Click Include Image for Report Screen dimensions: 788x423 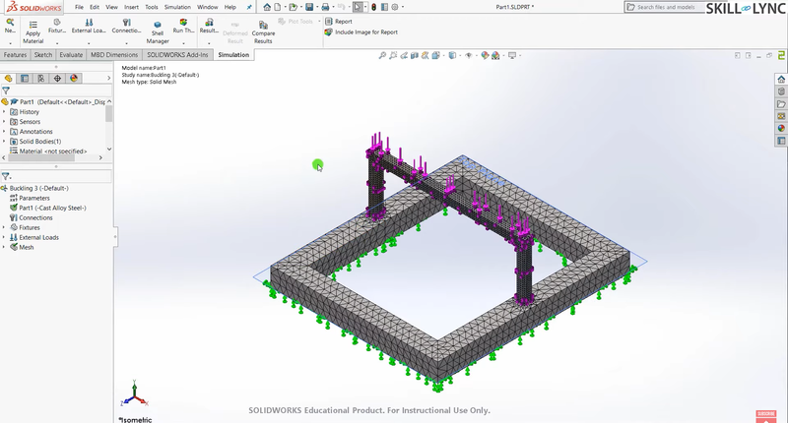pyautogui.click(x=363, y=31)
